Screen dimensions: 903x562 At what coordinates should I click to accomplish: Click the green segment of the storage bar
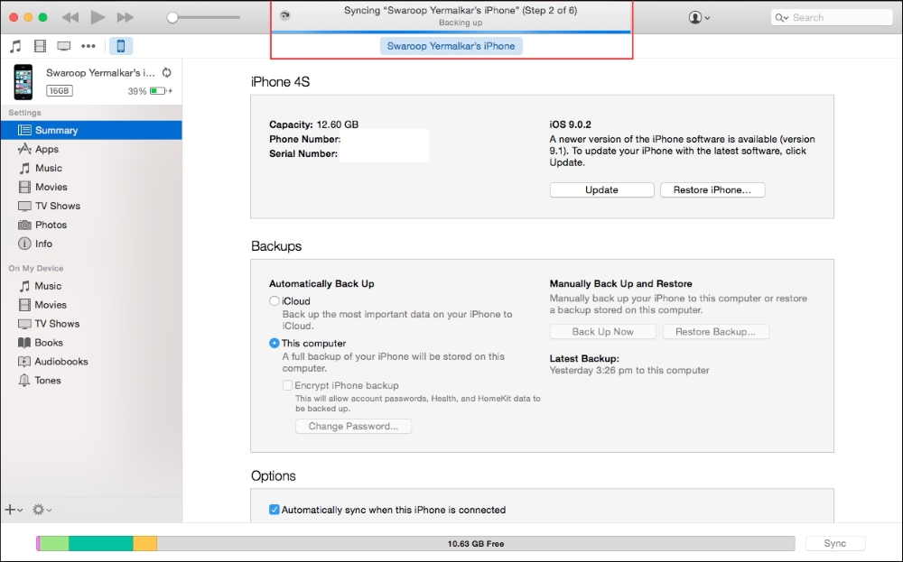tap(54, 544)
